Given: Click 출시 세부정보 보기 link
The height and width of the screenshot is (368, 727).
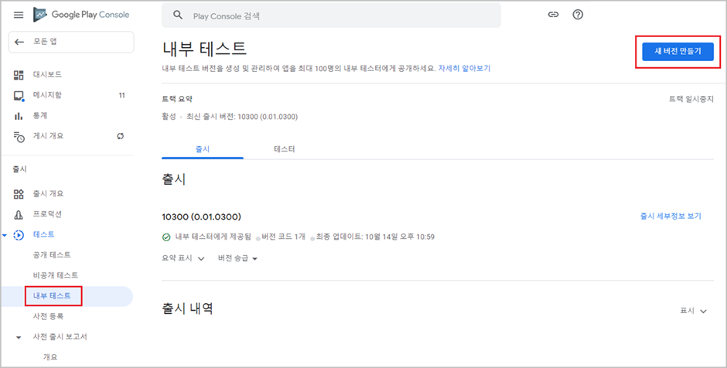Looking at the screenshot, I should (671, 216).
